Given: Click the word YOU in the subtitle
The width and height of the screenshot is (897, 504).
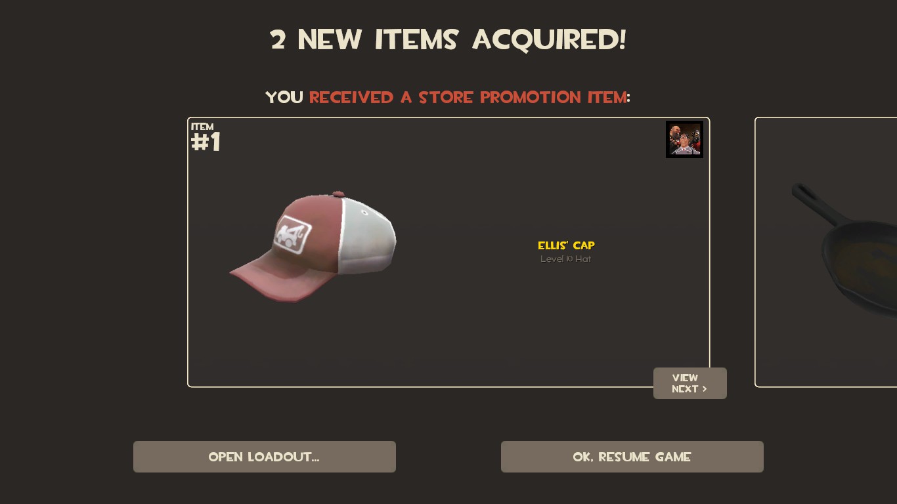Looking at the screenshot, I should click(284, 97).
